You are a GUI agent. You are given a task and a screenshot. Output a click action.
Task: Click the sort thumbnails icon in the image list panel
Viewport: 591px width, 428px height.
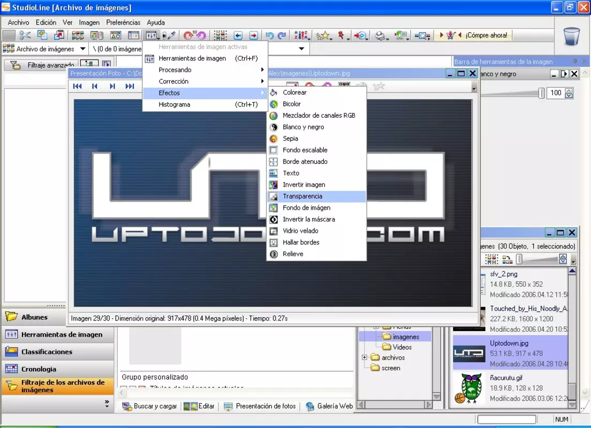(507, 259)
